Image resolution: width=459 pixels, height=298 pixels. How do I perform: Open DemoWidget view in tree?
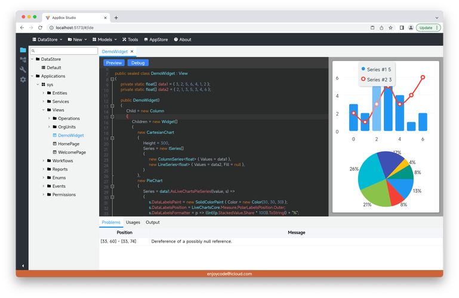pyautogui.click(x=68, y=135)
